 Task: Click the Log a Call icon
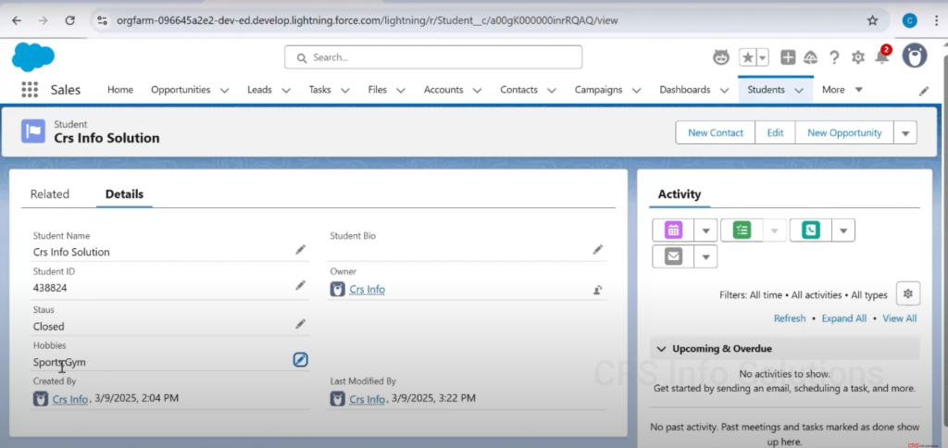point(811,230)
